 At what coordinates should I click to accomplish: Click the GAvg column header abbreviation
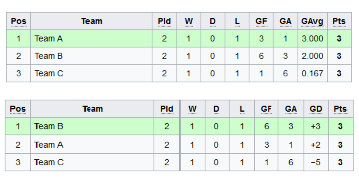pos(312,21)
